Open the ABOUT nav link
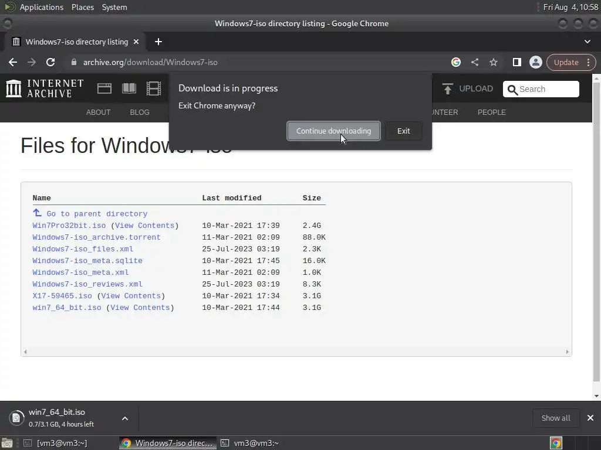The height and width of the screenshot is (450, 601). [98, 112]
